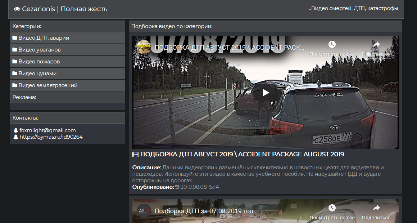Image resolution: width=417 pixels, height=223 pixels.
Task: Click the Share arrow on second video
Action: (x=376, y=208)
